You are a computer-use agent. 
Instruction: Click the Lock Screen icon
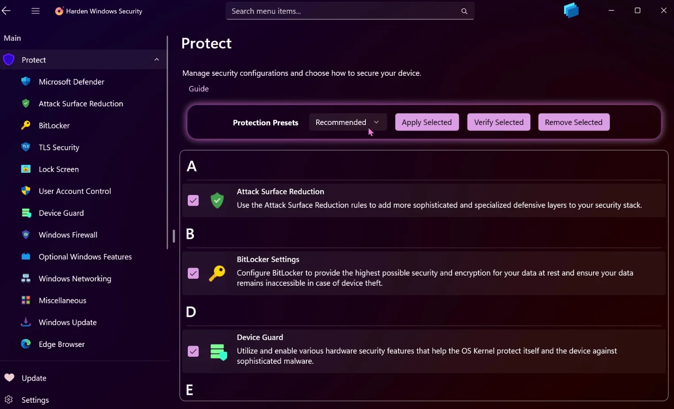25,169
